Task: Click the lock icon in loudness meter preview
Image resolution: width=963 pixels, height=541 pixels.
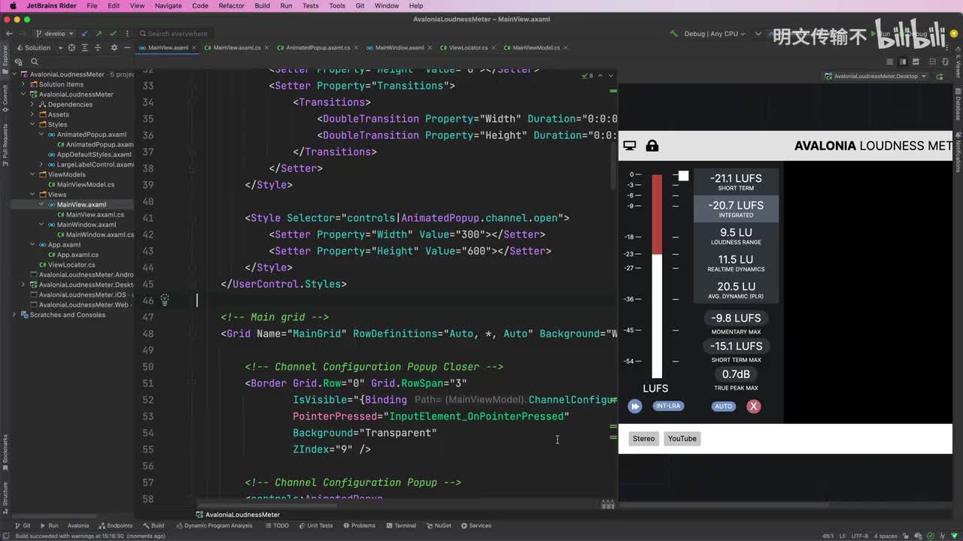Action: [x=652, y=146]
